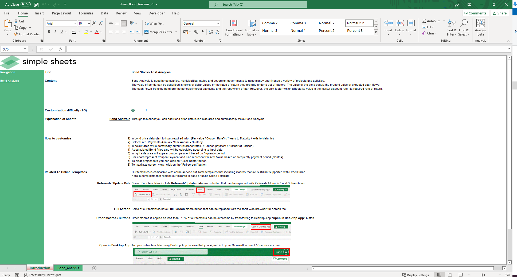The height and width of the screenshot is (277, 517).
Task: Apply underline formatting
Action: pos(62,32)
